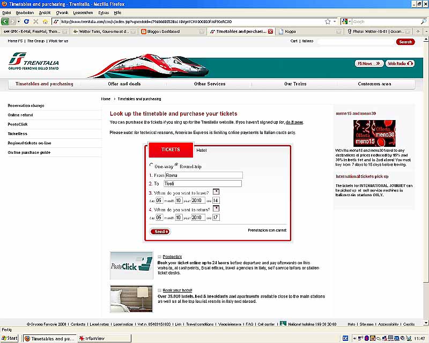Open the return date calendar icon
This screenshot has height=343, width=429.
216,208
